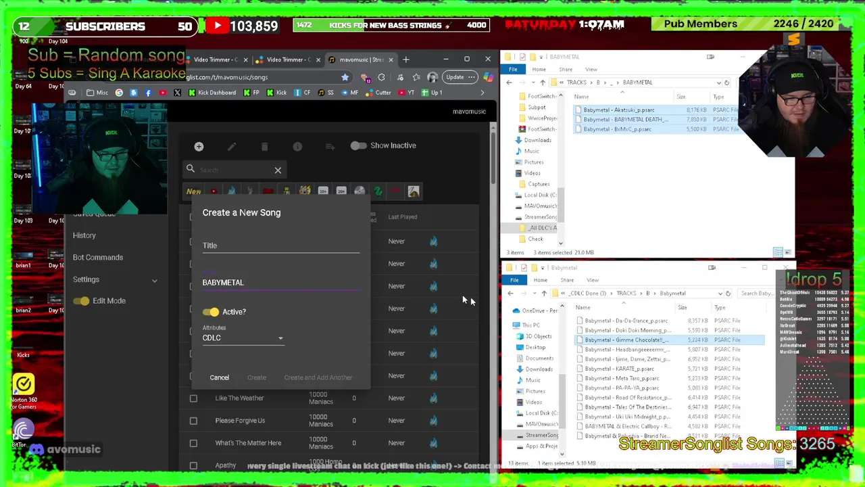Viewport: 865px width, 487px height.
Task: Switch to mavomusic browser tab
Action: click(x=362, y=60)
